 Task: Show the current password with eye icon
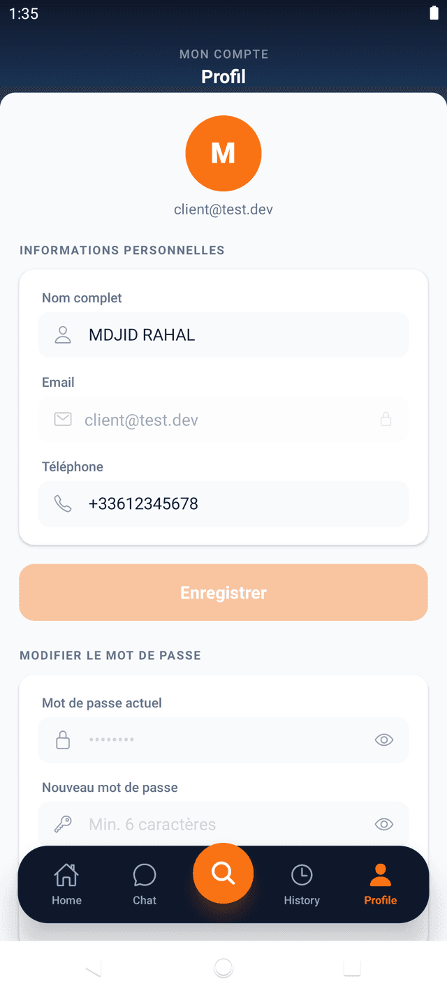pos(384,740)
